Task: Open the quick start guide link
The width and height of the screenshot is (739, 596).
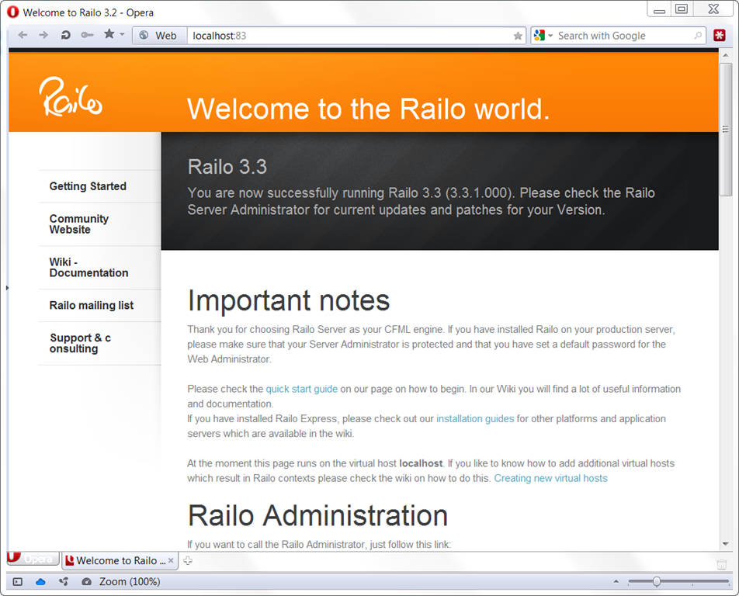Action: point(301,389)
